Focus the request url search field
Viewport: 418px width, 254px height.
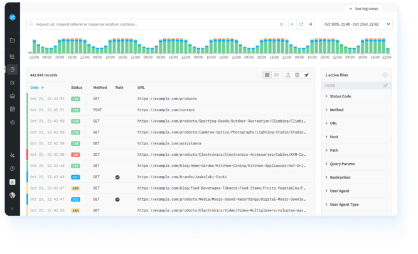tap(156, 24)
